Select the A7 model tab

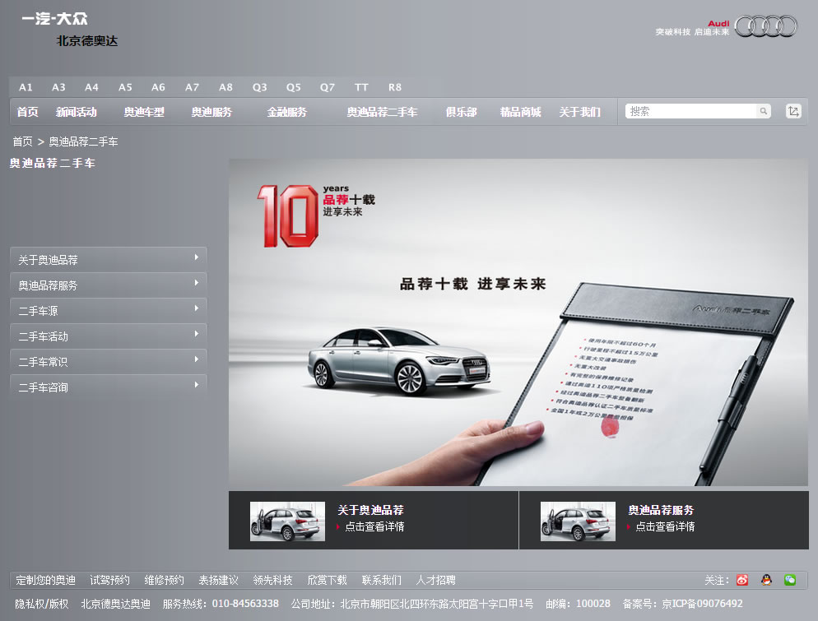tap(192, 87)
